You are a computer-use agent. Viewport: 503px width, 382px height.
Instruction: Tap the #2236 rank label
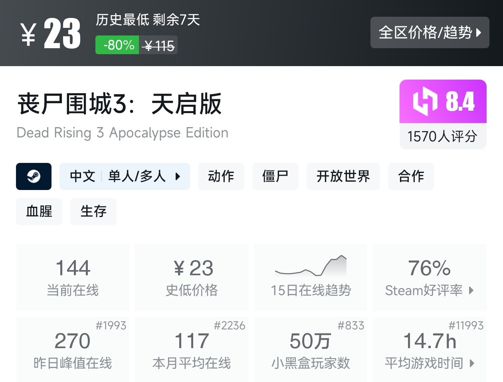point(230,325)
